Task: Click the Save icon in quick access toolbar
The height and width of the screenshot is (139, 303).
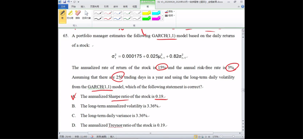Action: (x=65, y=2)
